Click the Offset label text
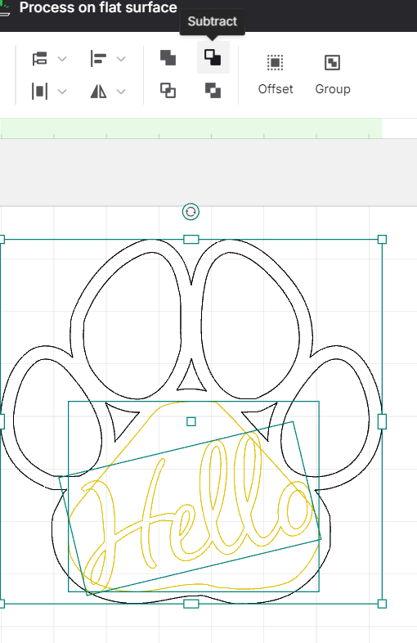Image resolution: width=417 pixels, height=643 pixels. [x=276, y=89]
